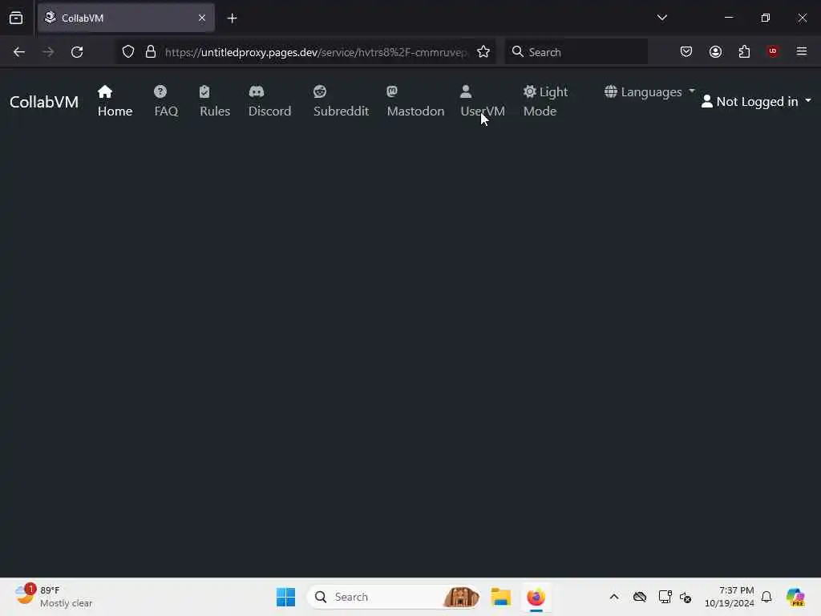
Task: Visit the Subreddit link
Action: point(341,101)
